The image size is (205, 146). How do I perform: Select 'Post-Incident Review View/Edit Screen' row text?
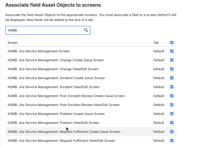(x=64, y=105)
